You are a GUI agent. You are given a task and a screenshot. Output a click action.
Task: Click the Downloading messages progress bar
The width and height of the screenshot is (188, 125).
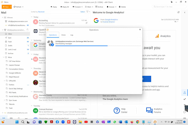[x=98, y=46]
